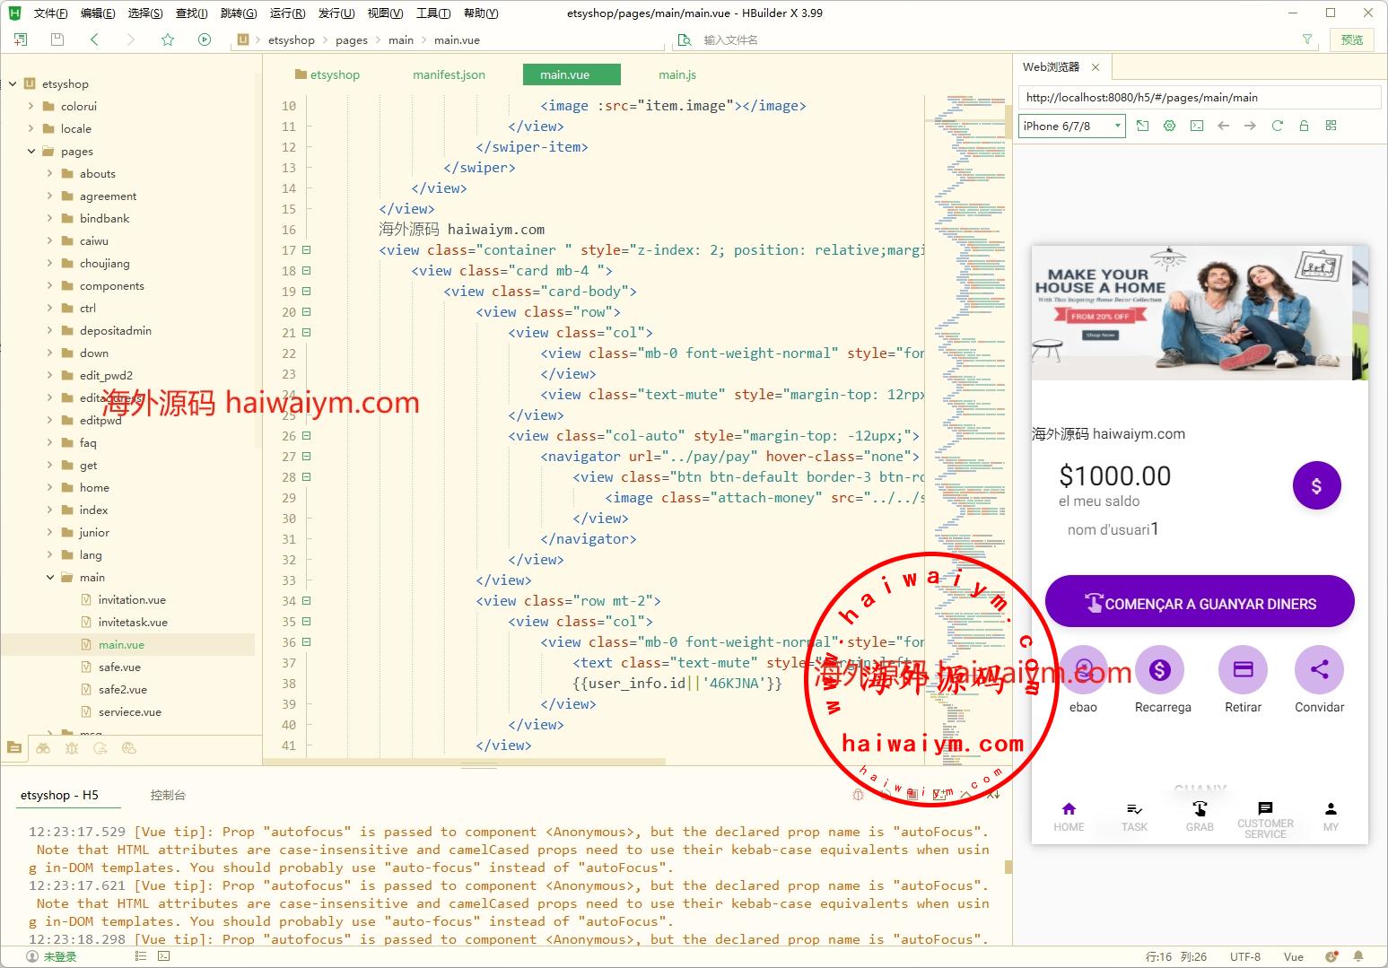Open the iPhone 6/7/8 device dropdown
1388x968 pixels.
pos(1071,126)
